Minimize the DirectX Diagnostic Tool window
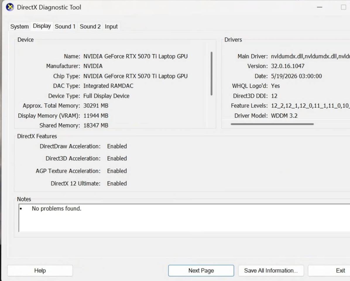Screen dimensions: 350x281 pyautogui.click(x=320, y=7)
